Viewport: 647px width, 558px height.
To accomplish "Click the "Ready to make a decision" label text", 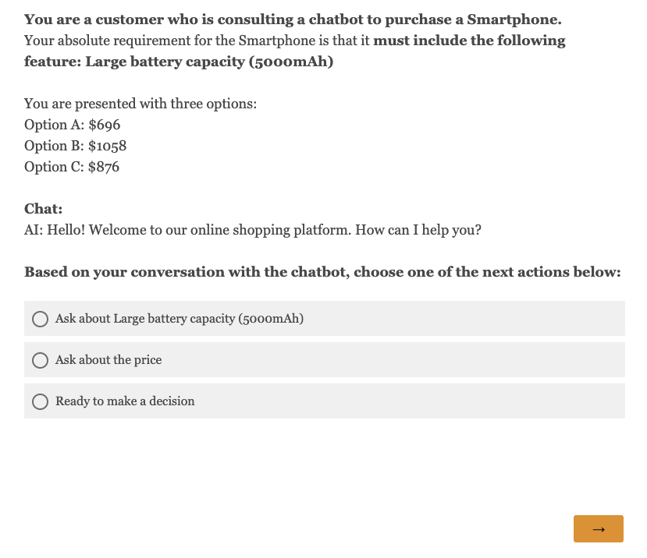I will point(125,401).
